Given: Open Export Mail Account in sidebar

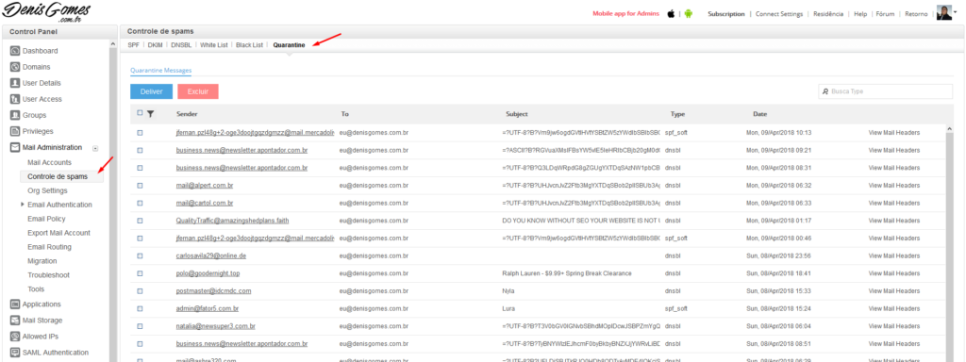Looking at the screenshot, I should point(58,233).
